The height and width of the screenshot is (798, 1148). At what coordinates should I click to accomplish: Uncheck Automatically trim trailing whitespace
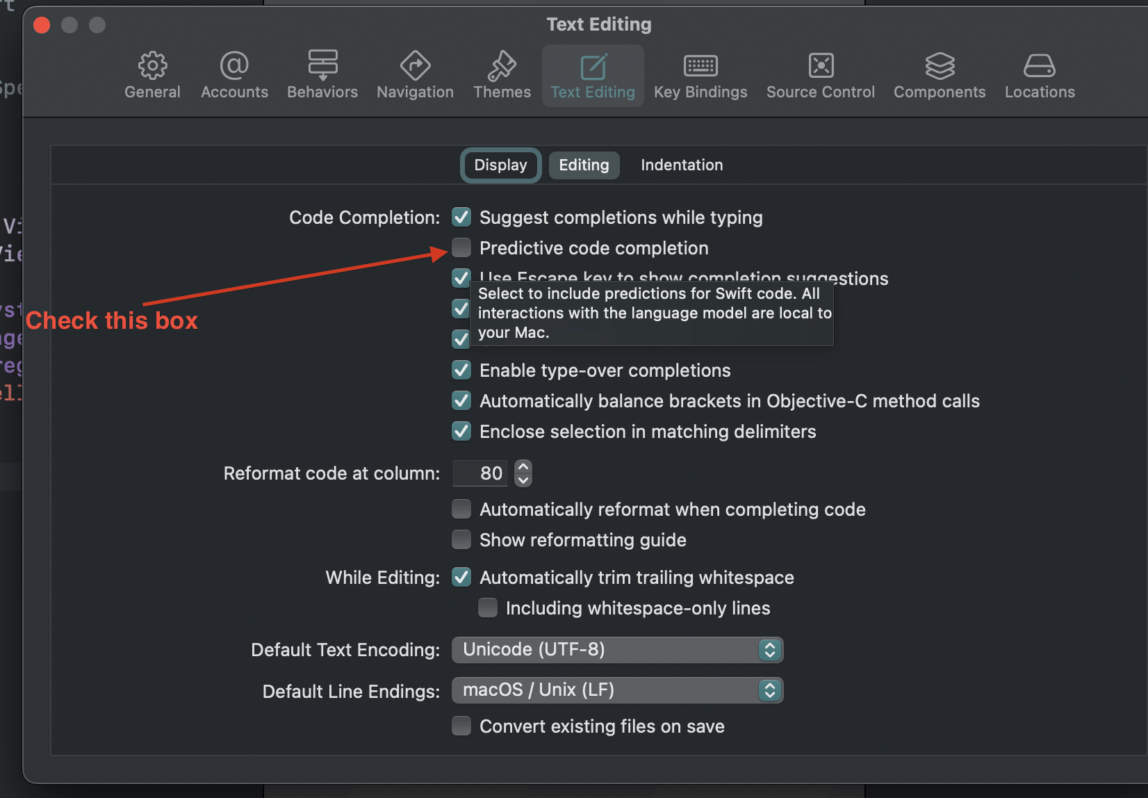point(461,578)
